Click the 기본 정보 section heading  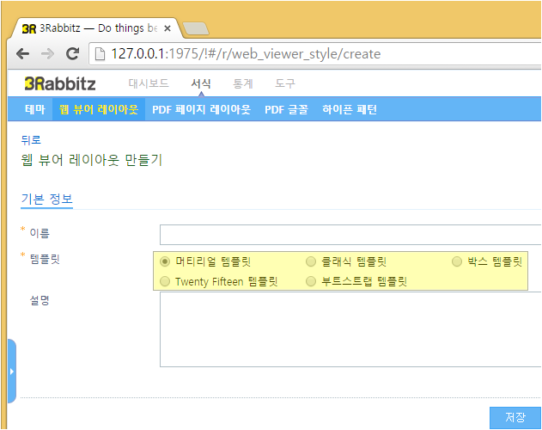tap(46, 199)
